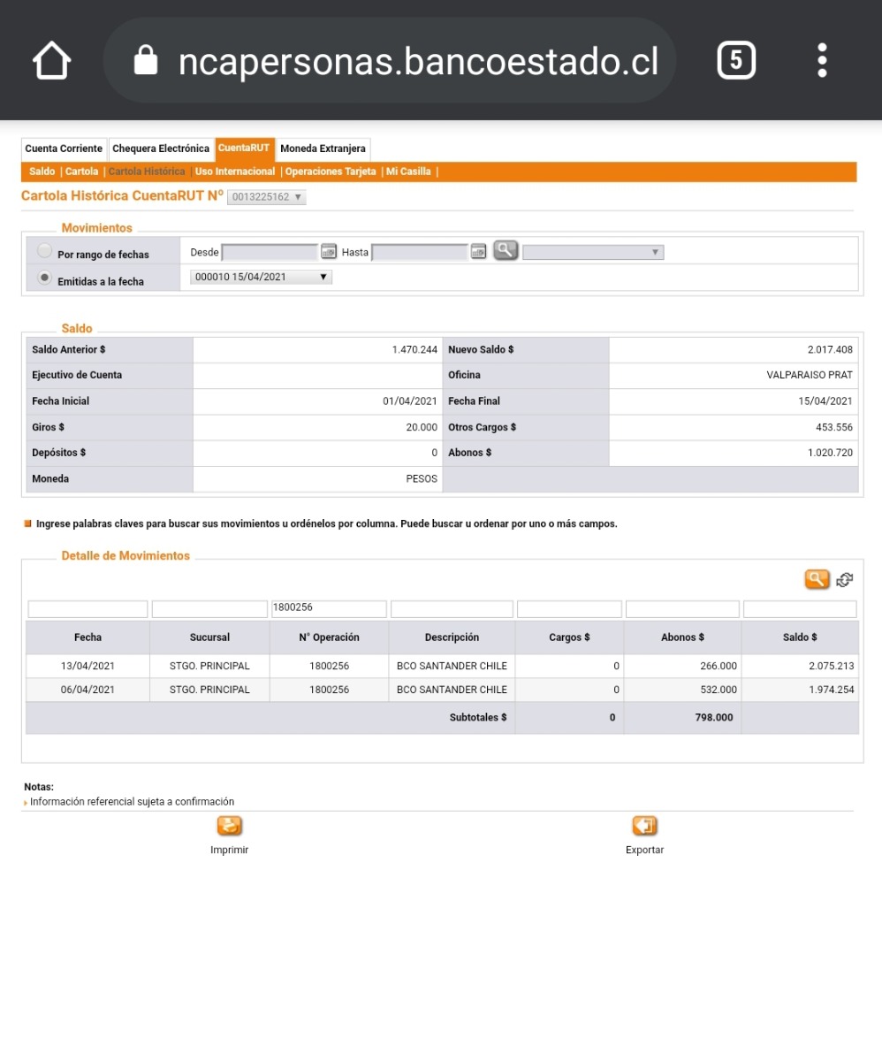Select the Por rango de fechas radio button
This screenshot has width=882, height=1061.
point(44,252)
